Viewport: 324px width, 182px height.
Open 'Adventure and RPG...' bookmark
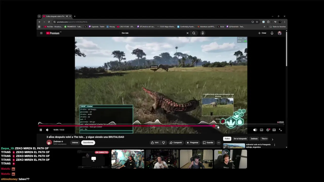[x=206, y=27]
